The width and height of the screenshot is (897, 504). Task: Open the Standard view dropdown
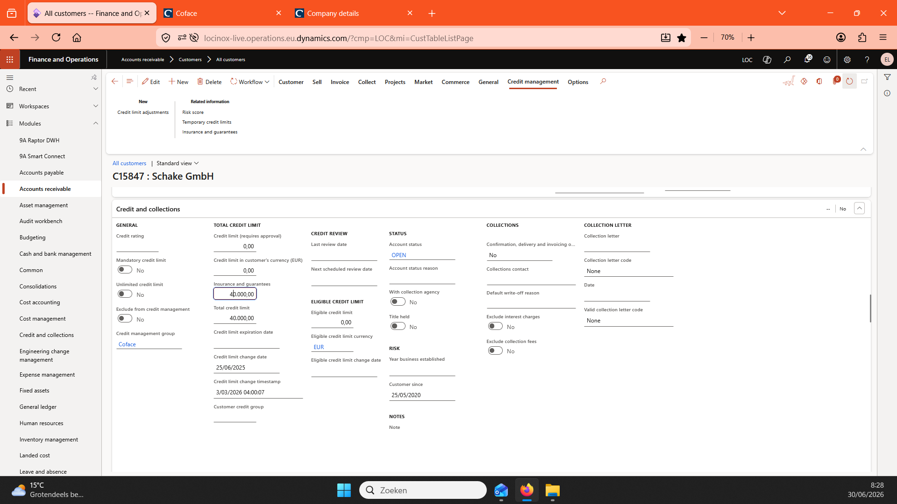[x=178, y=163]
